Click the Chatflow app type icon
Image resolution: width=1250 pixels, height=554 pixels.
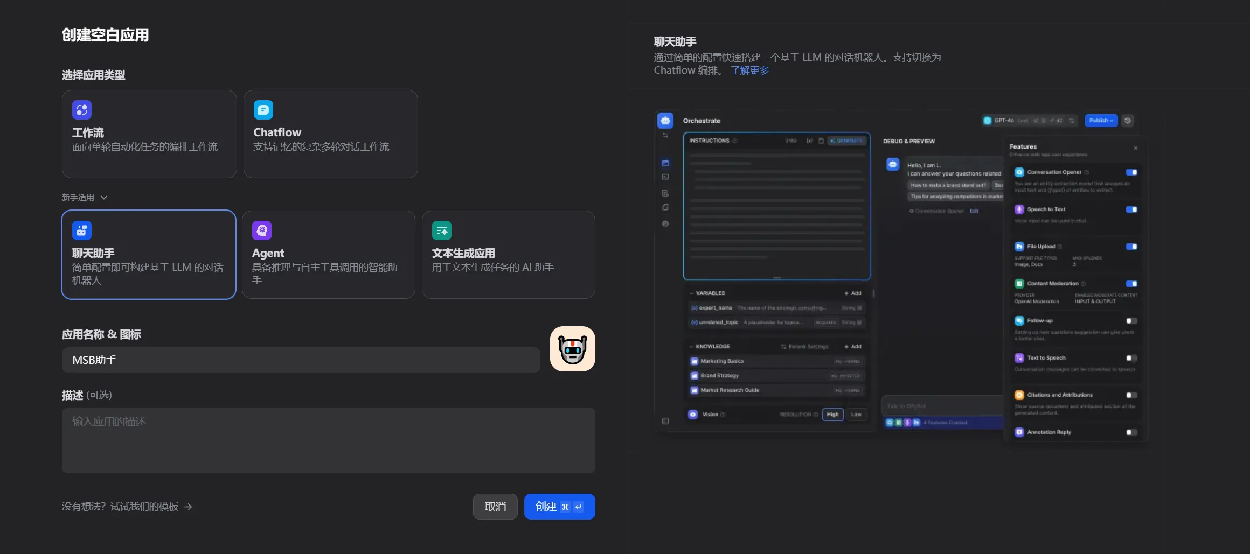click(263, 110)
